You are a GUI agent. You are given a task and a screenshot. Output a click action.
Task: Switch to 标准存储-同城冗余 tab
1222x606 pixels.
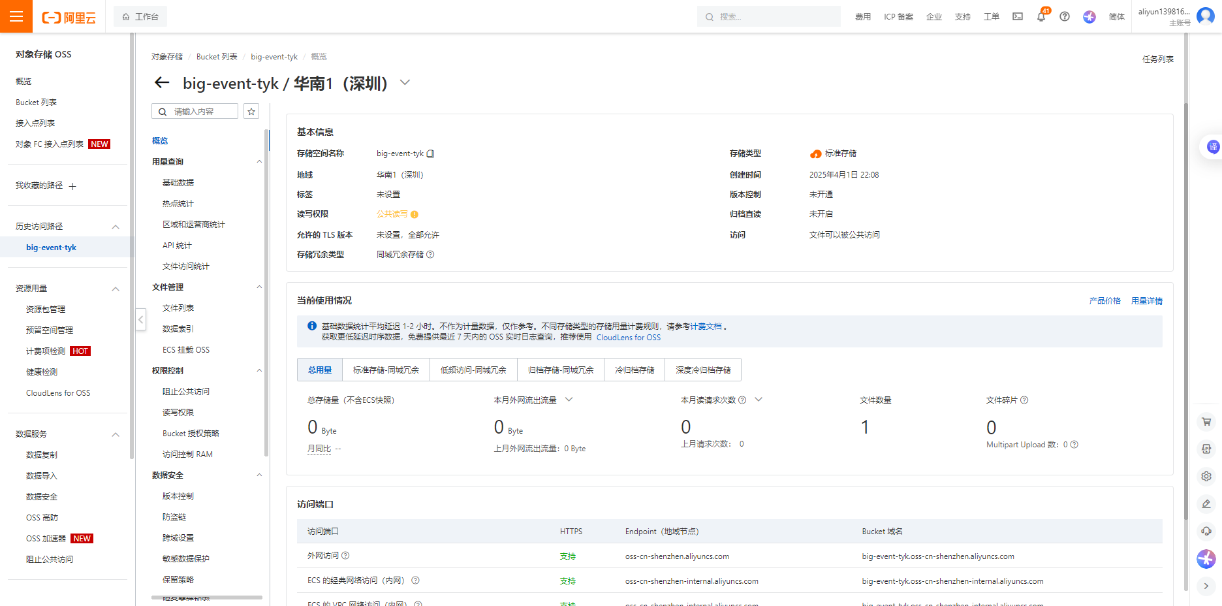pos(386,370)
